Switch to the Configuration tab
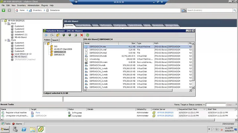 [x=120, y=26]
